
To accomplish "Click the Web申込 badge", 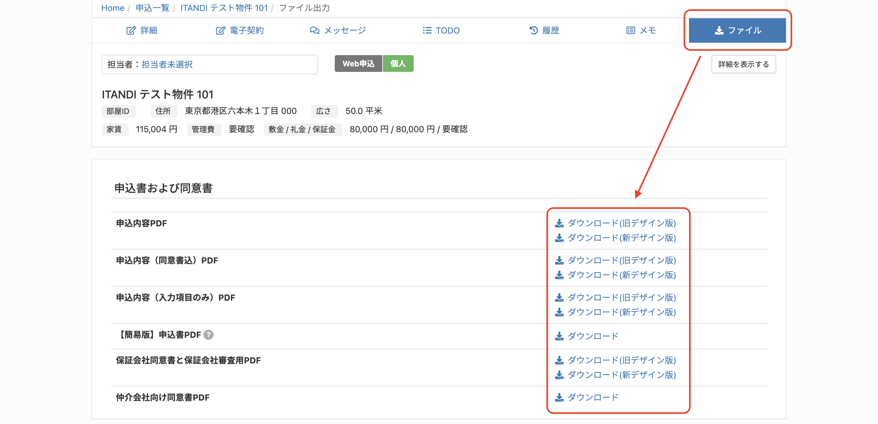I will 358,63.
